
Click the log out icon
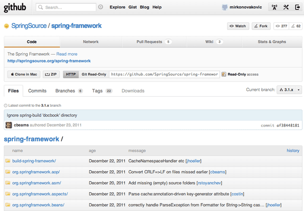(297, 7)
